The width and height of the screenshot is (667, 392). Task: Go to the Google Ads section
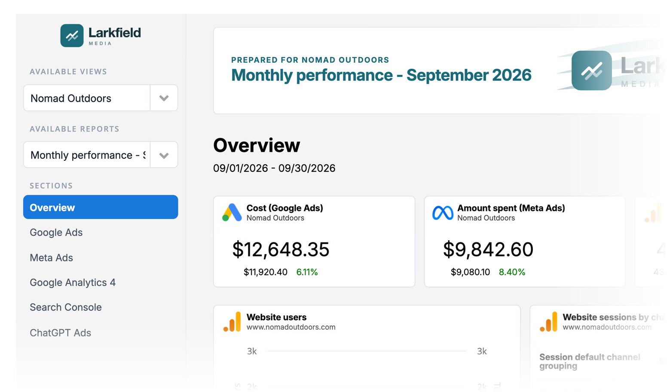56,233
